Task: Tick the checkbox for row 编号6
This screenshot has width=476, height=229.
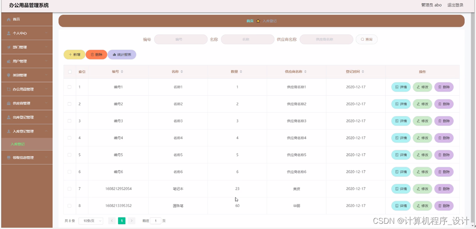Action: (x=70, y=171)
